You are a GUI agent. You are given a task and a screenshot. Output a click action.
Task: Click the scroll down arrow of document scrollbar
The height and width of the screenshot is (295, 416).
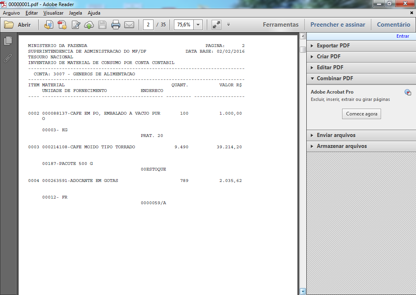pyautogui.click(x=303, y=292)
